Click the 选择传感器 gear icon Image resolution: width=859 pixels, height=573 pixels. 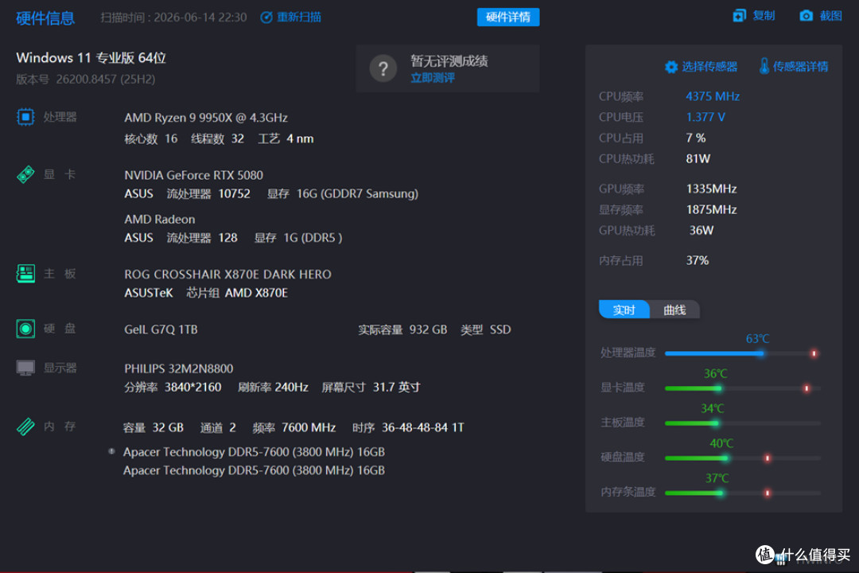tap(671, 67)
